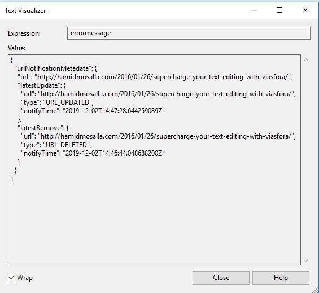The image size is (319, 293).
Task: Click the notifyTime 14:46:44 value
Action: pos(113,153)
